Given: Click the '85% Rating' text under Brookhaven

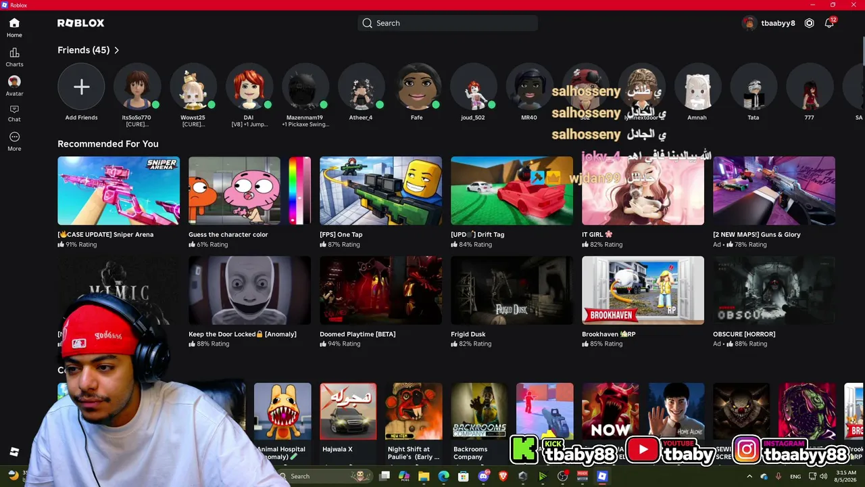Looking at the screenshot, I should (606, 344).
